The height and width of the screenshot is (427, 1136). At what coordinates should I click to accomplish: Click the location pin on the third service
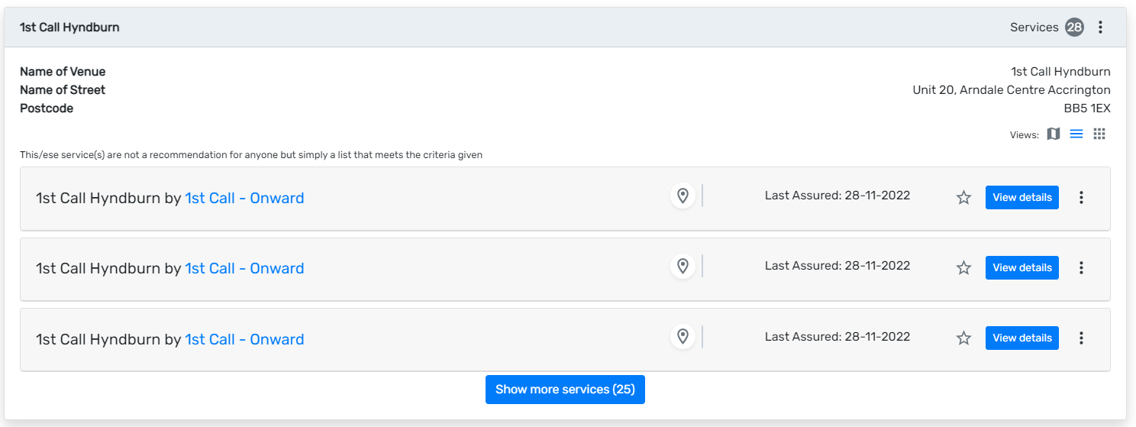683,337
